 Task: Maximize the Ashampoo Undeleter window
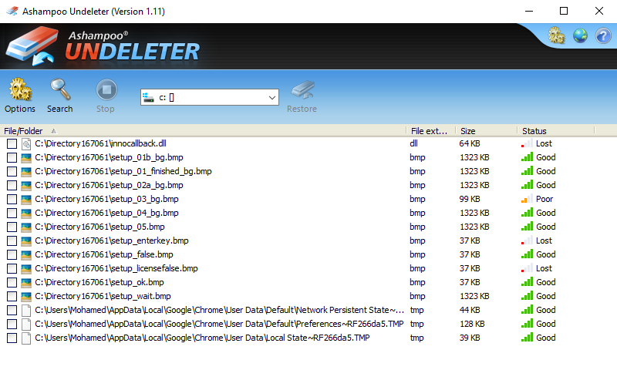pos(564,11)
